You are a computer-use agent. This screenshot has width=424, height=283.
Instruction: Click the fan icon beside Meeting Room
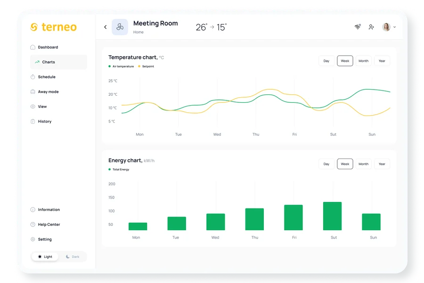(120, 27)
